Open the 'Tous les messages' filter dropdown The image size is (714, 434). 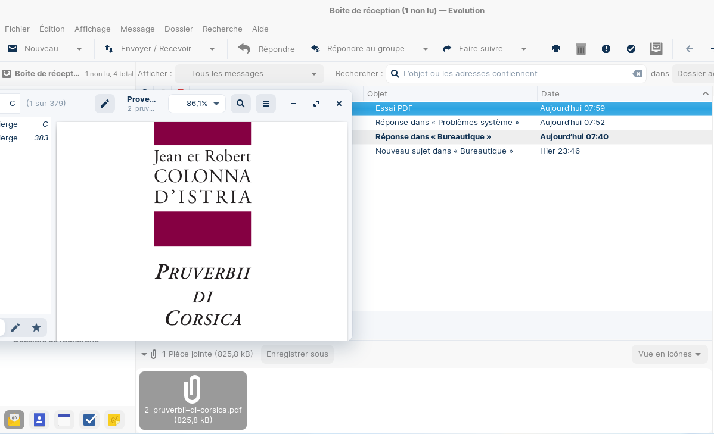249,74
